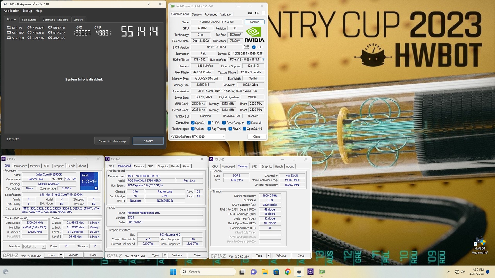This screenshot has height=278, width=495.
Task: Take a GPU-Z screenshot with the camera icon
Action: 250,13
